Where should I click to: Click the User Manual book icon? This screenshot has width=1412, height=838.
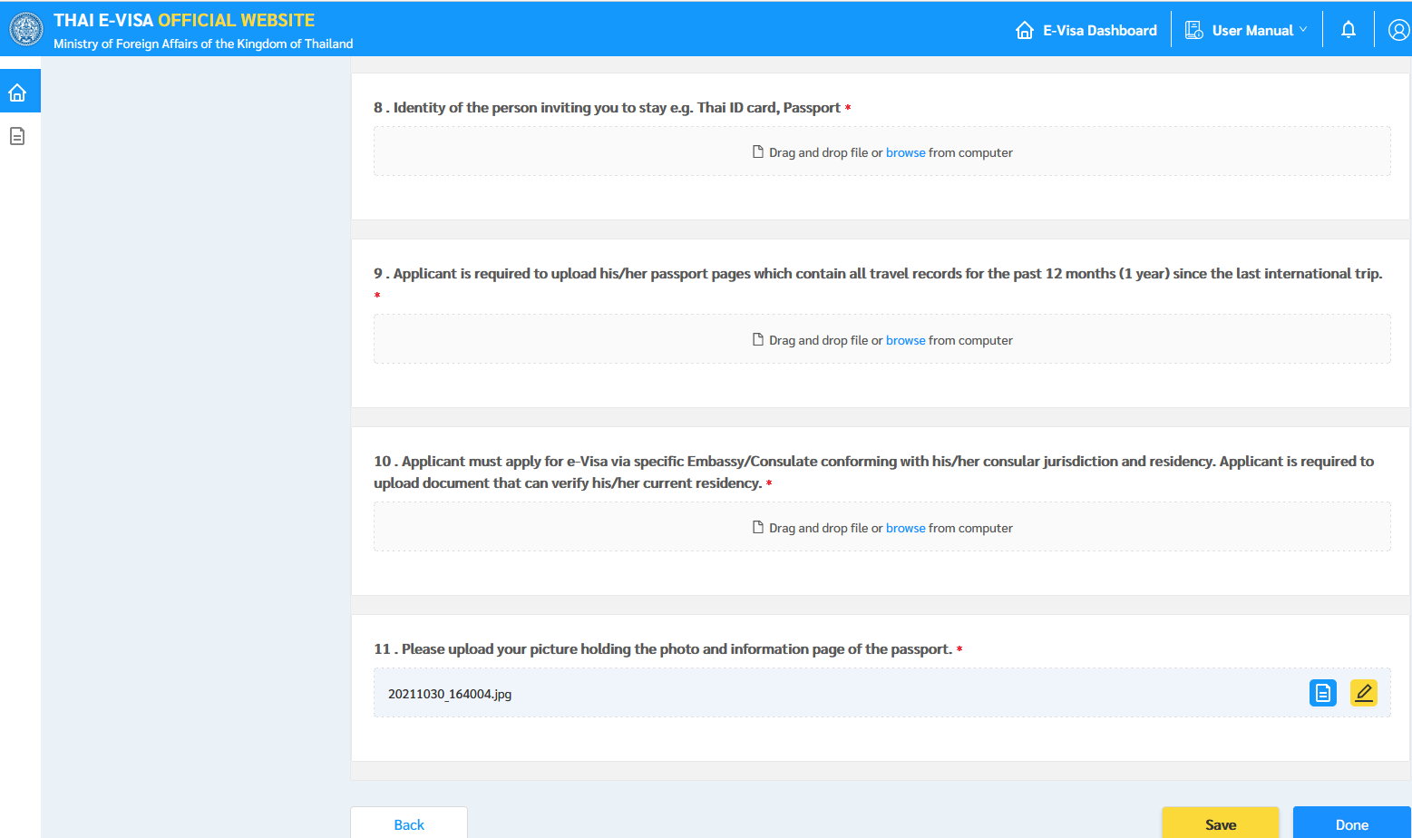[1194, 30]
